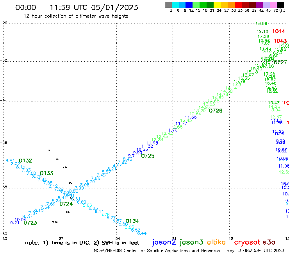The height and width of the screenshot is (254, 289).
Task: Click the note about UTC time and SWH
Action: point(82,243)
